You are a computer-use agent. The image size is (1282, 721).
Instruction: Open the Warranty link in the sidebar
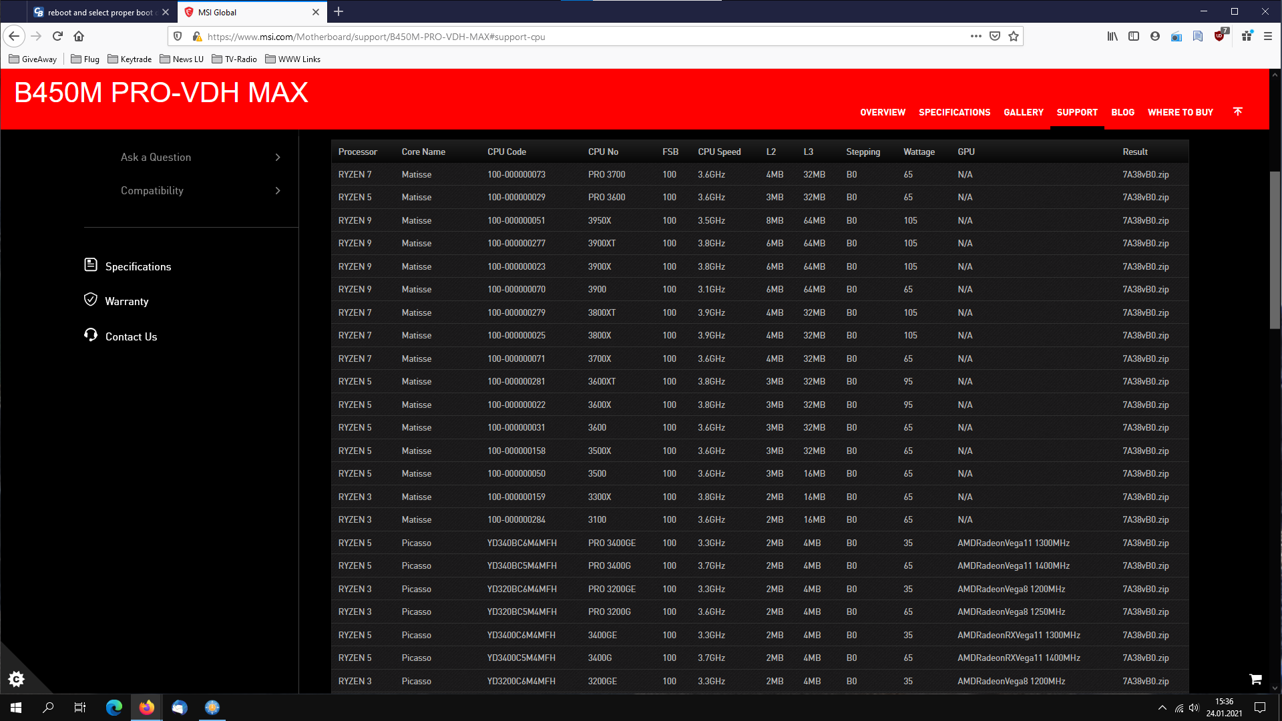[126, 301]
